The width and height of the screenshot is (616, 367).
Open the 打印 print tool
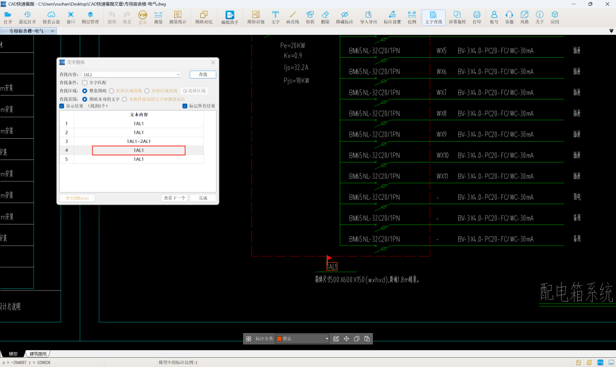[x=477, y=17]
